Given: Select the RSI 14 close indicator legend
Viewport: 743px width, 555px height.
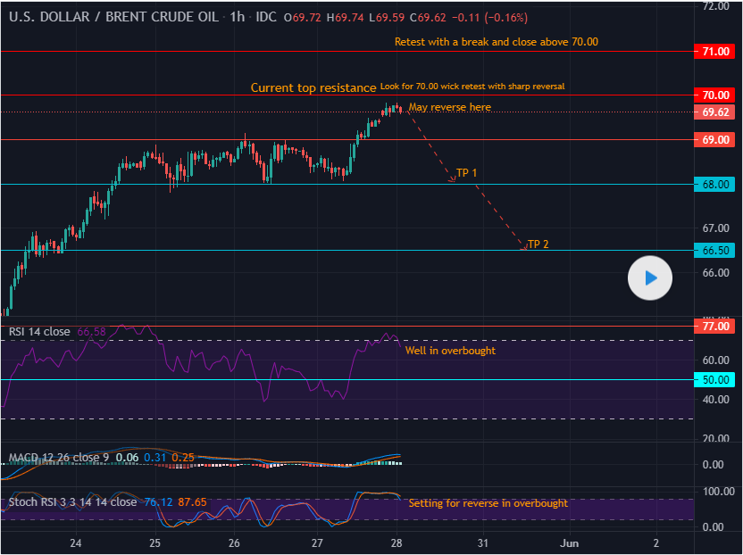Looking at the screenshot, I should tap(39, 332).
